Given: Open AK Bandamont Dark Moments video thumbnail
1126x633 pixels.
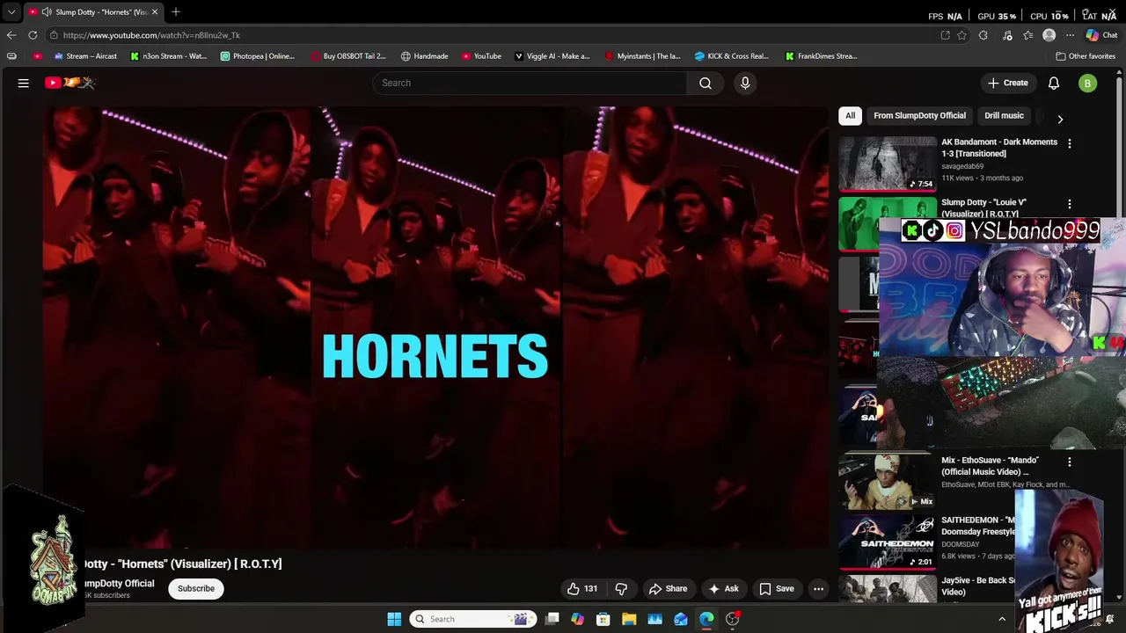Looking at the screenshot, I should tap(887, 164).
